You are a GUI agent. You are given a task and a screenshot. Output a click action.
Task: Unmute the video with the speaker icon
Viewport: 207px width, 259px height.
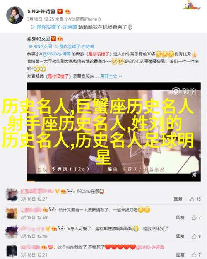[194, 175]
